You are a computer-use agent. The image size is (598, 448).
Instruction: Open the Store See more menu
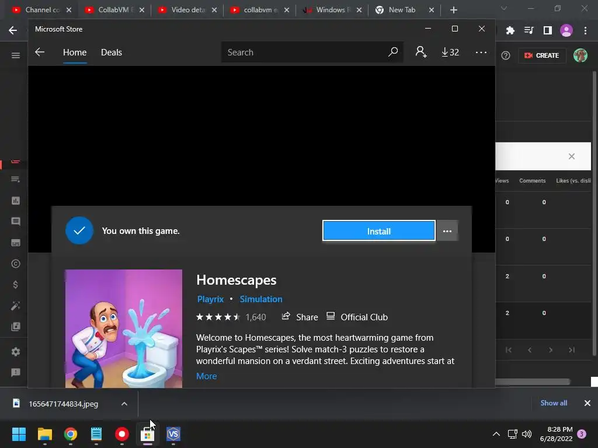pos(481,52)
